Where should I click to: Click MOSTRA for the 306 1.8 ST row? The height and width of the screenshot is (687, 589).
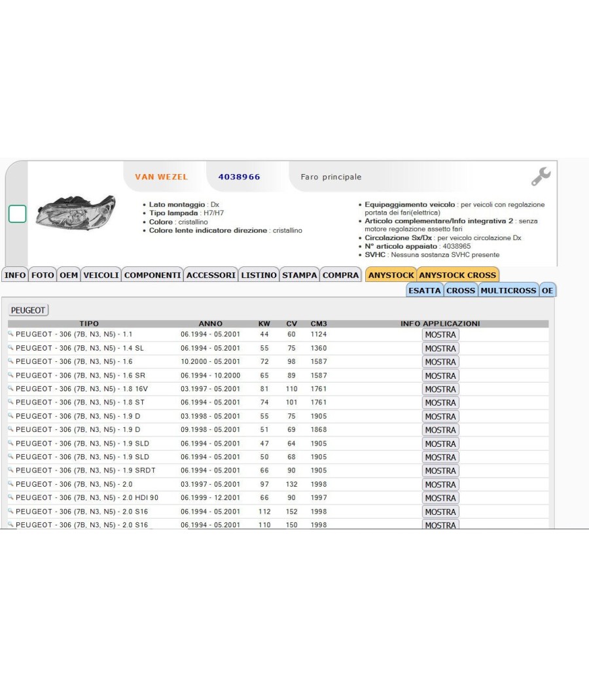coord(440,402)
